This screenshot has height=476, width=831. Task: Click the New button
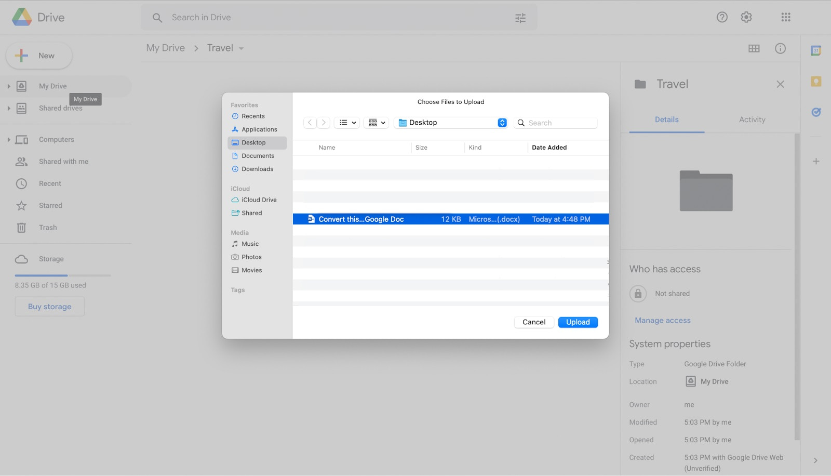point(39,56)
